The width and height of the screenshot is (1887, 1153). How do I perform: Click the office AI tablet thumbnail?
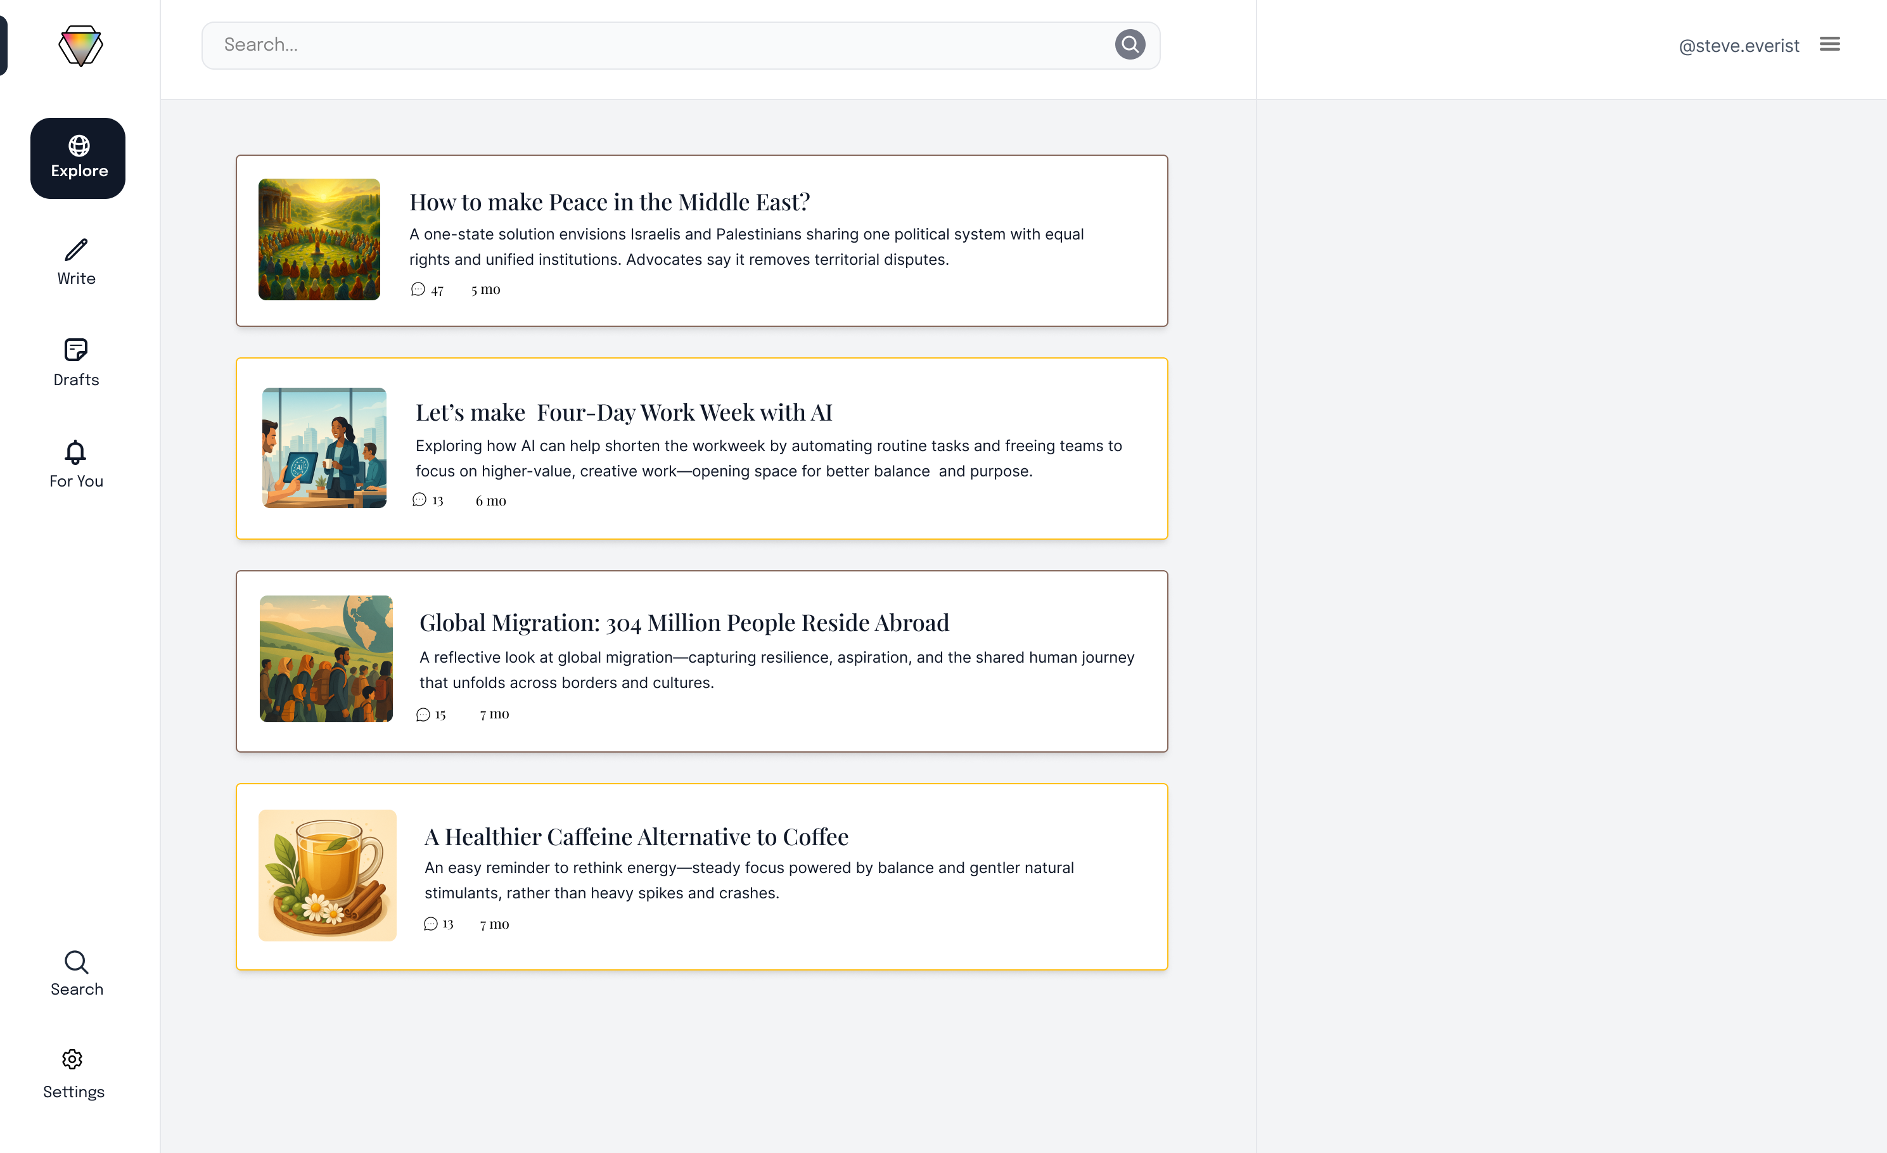pos(324,448)
